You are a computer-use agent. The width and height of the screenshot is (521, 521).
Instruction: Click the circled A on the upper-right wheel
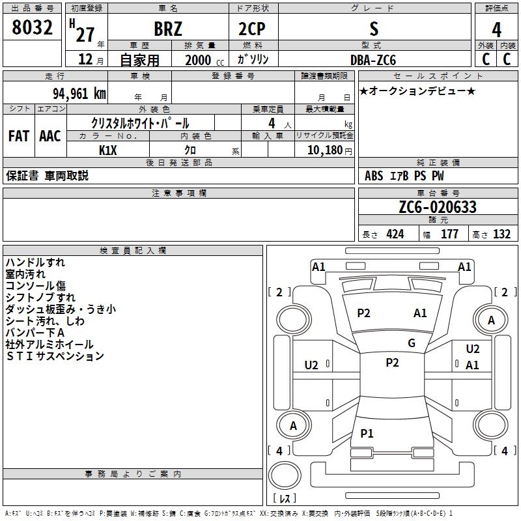(491, 320)
